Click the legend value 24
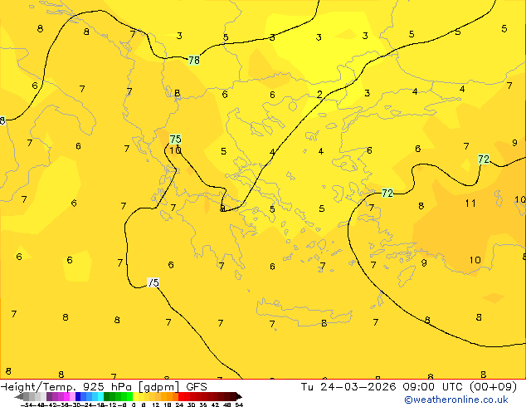Screen dimensions: 526x407 pos(179,405)
